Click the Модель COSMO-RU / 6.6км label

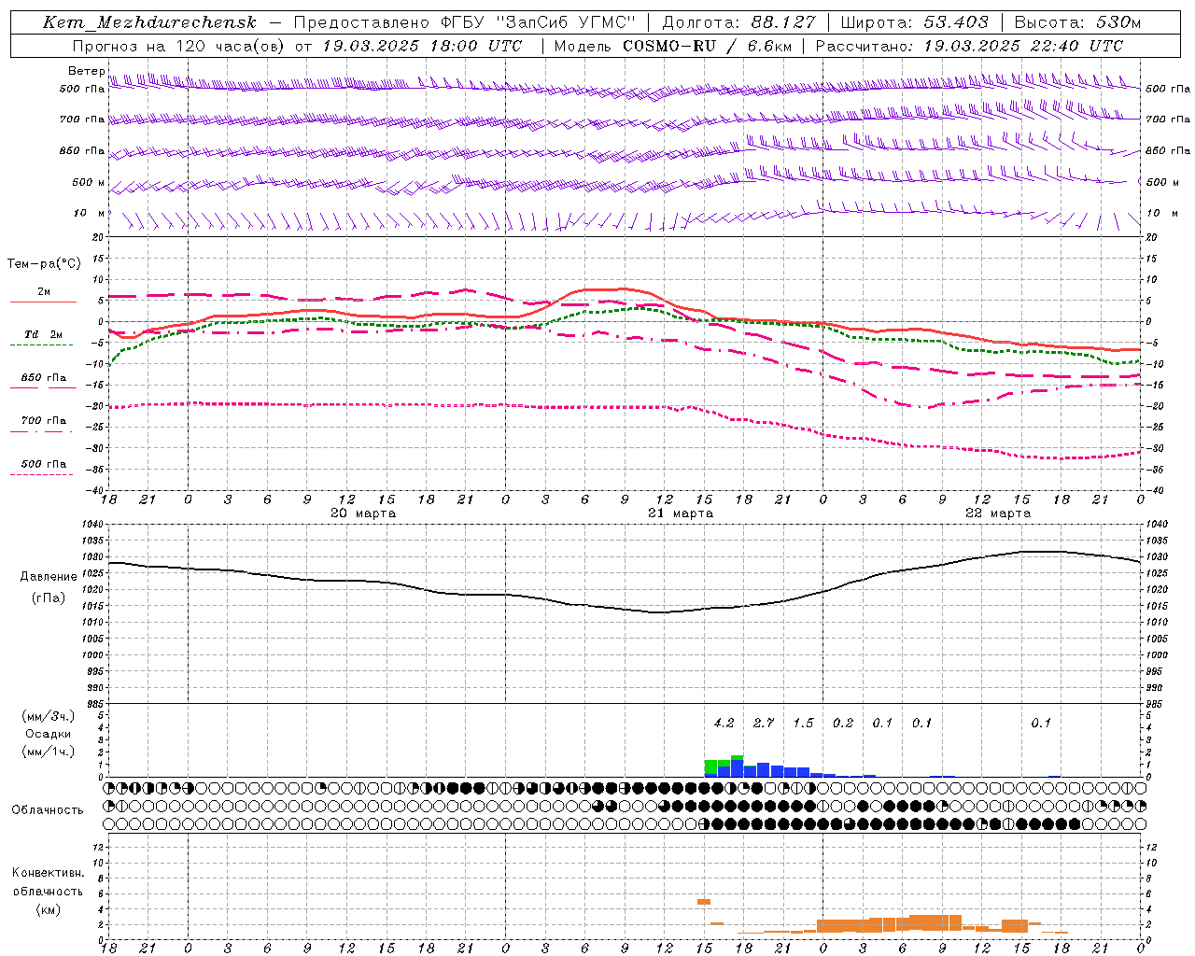pos(672,46)
